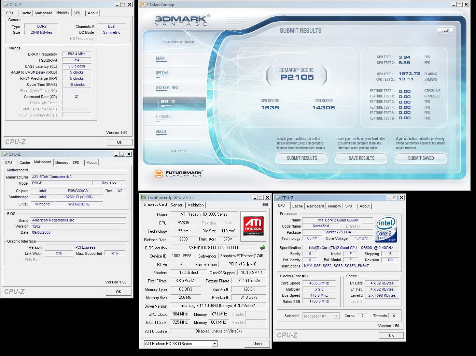Click the Core Voltage value 1.712 V
The height and width of the screenshot is (356, 476).
pos(361,238)
